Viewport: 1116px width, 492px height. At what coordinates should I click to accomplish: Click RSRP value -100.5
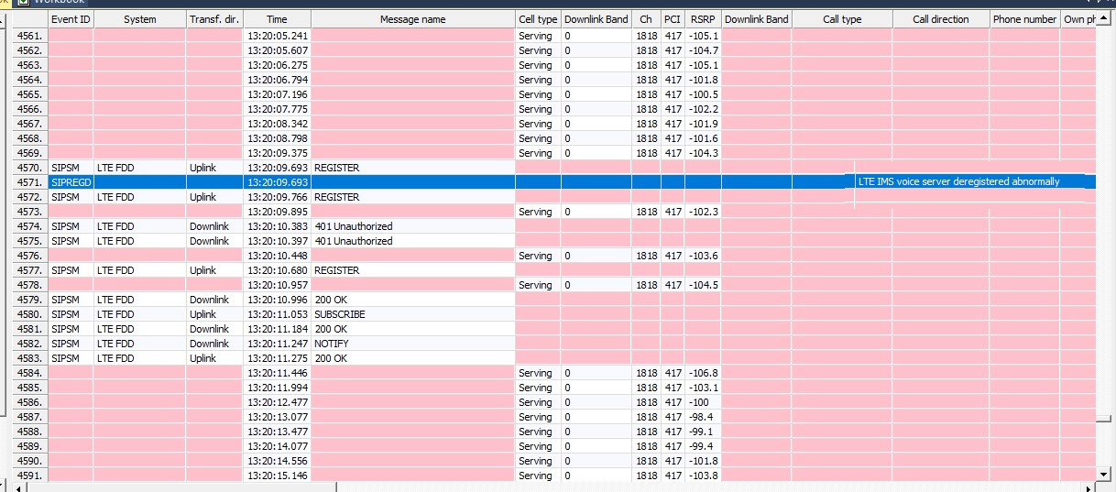coord(703,94)
